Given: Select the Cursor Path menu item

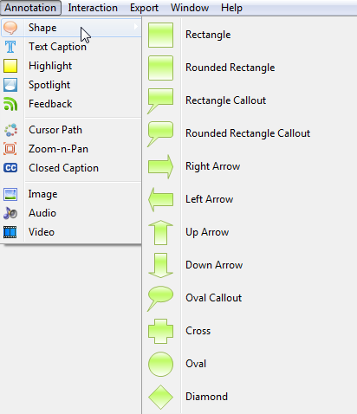Looking at the screenshot, I should click(71, 130).
